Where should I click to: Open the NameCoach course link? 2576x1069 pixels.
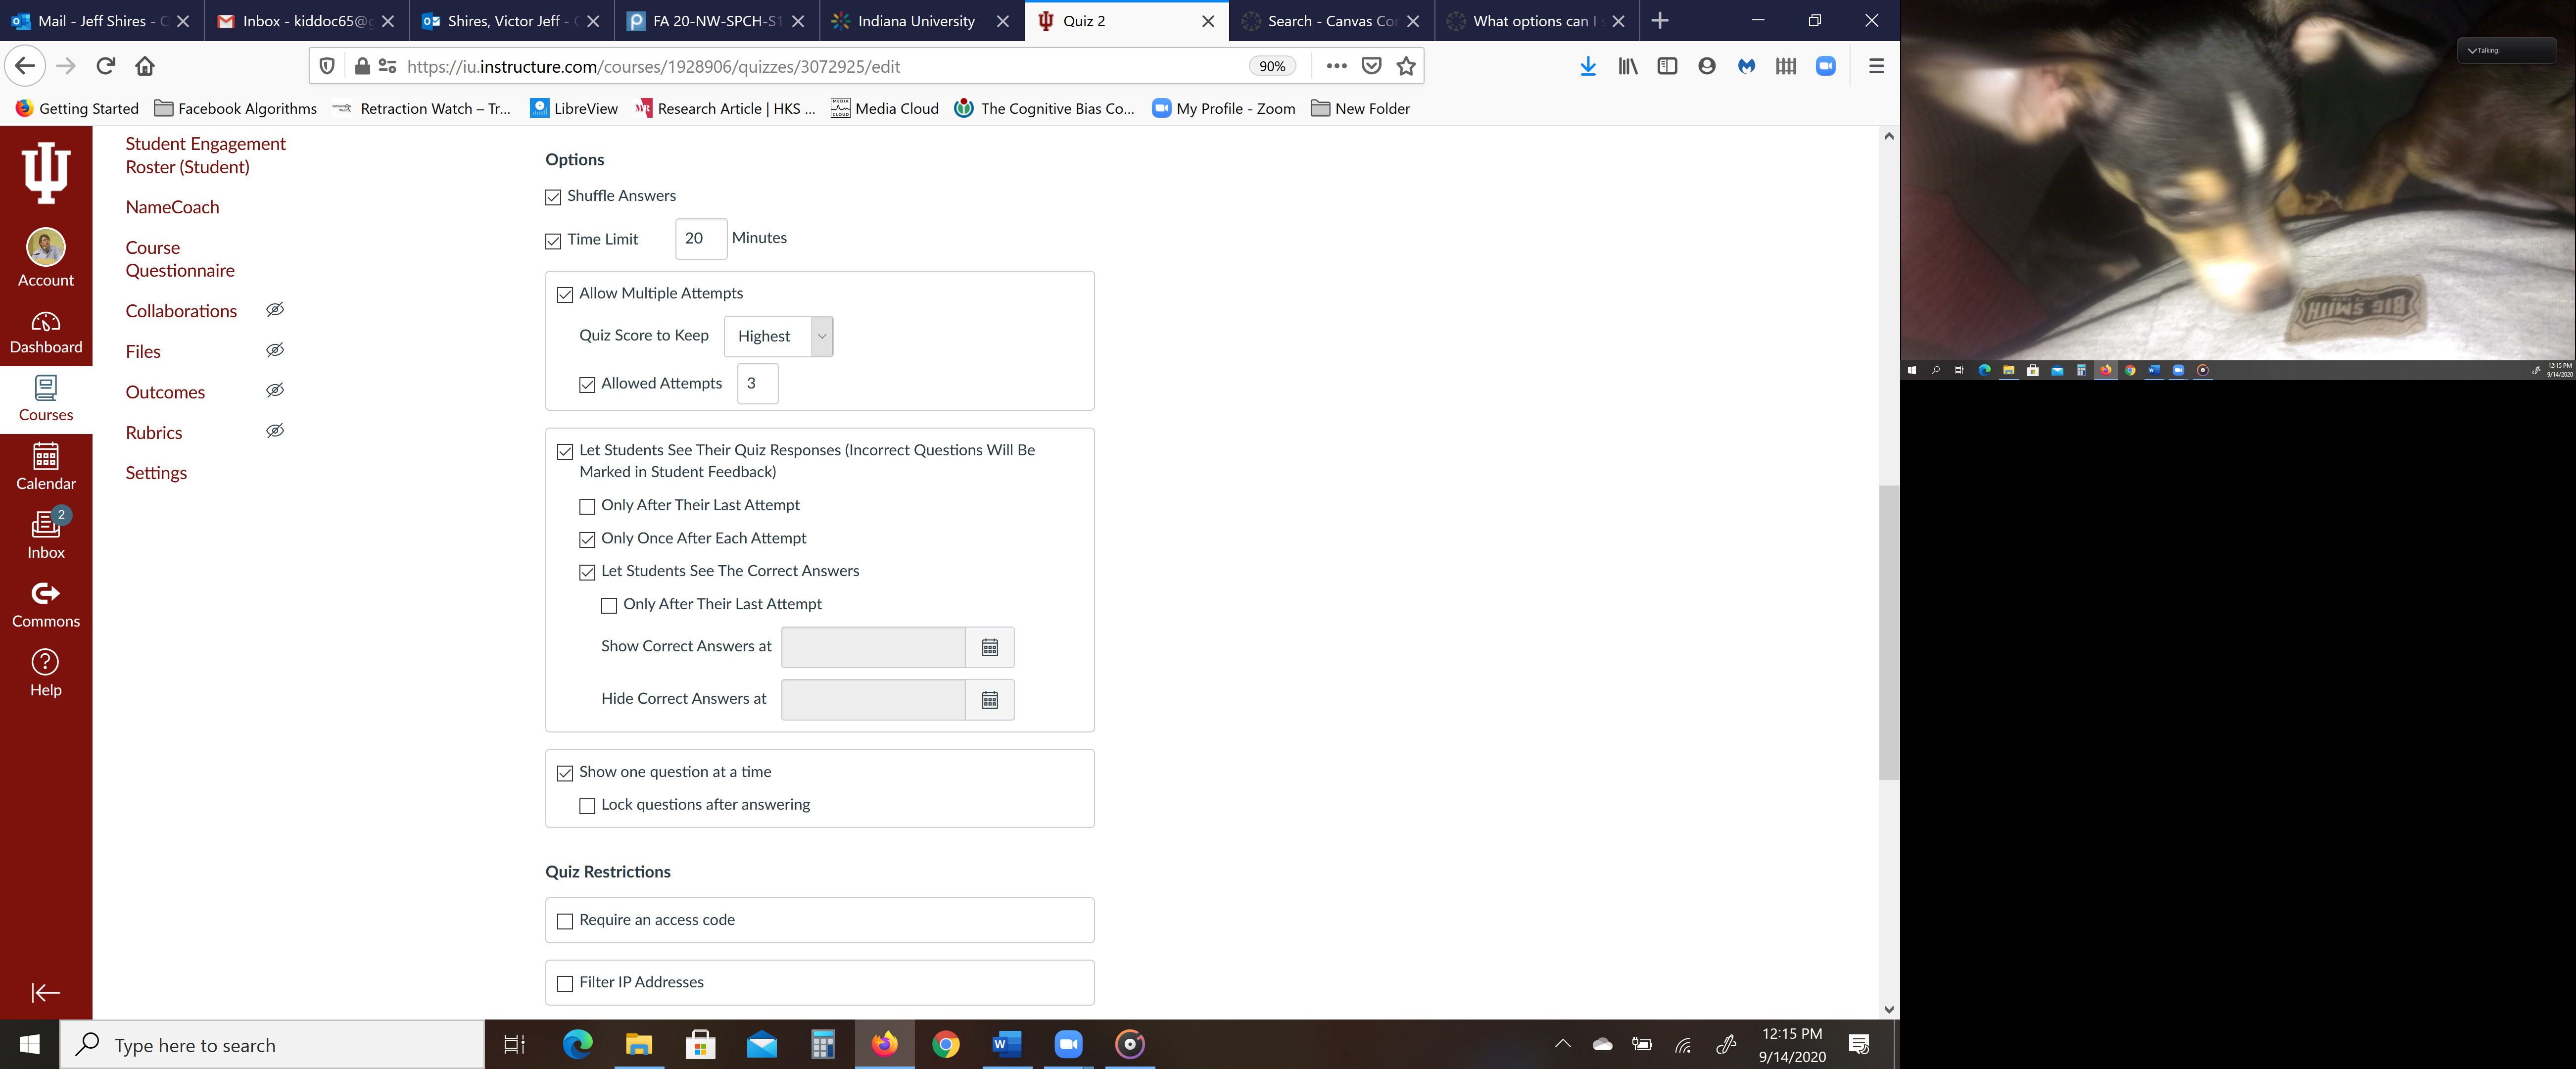point(172,207)
